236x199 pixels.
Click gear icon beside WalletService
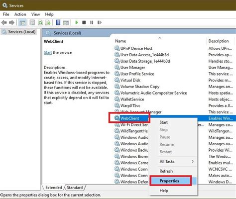pyautogui.click(x=117, y=99)
